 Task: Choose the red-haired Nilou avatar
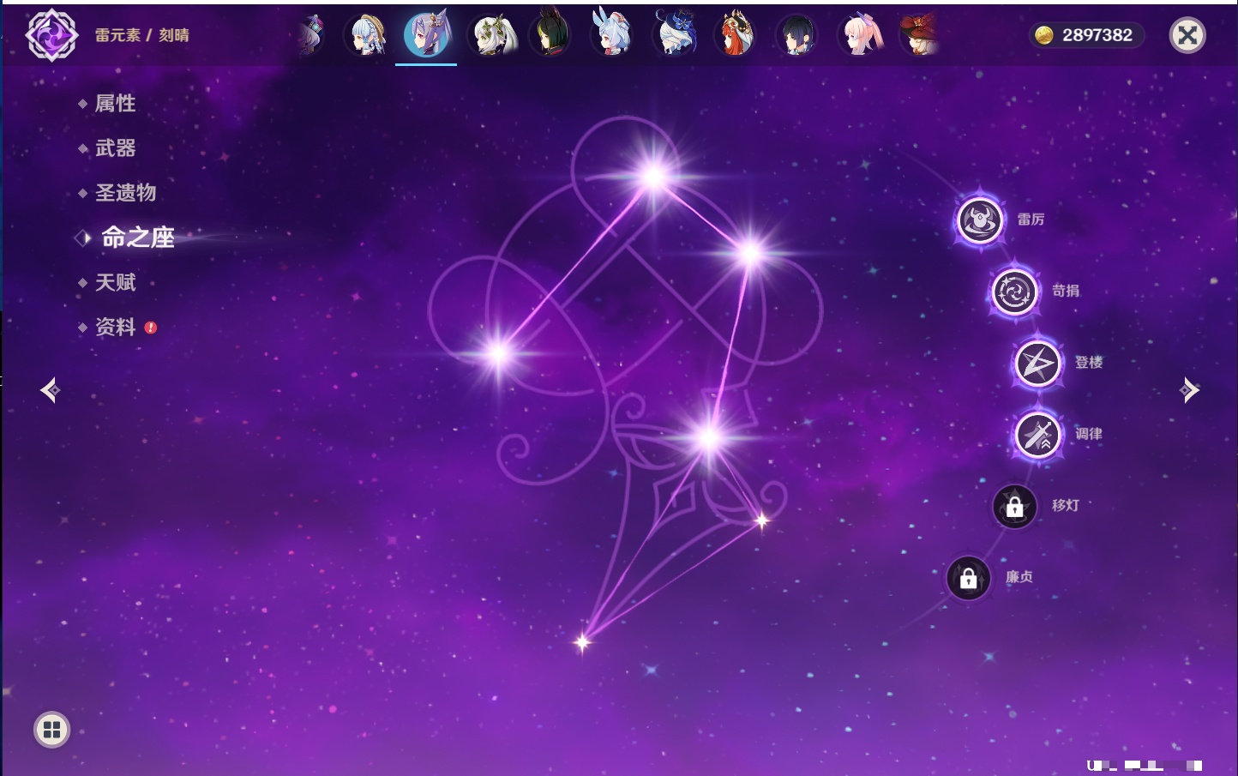[x=735, y=34]
